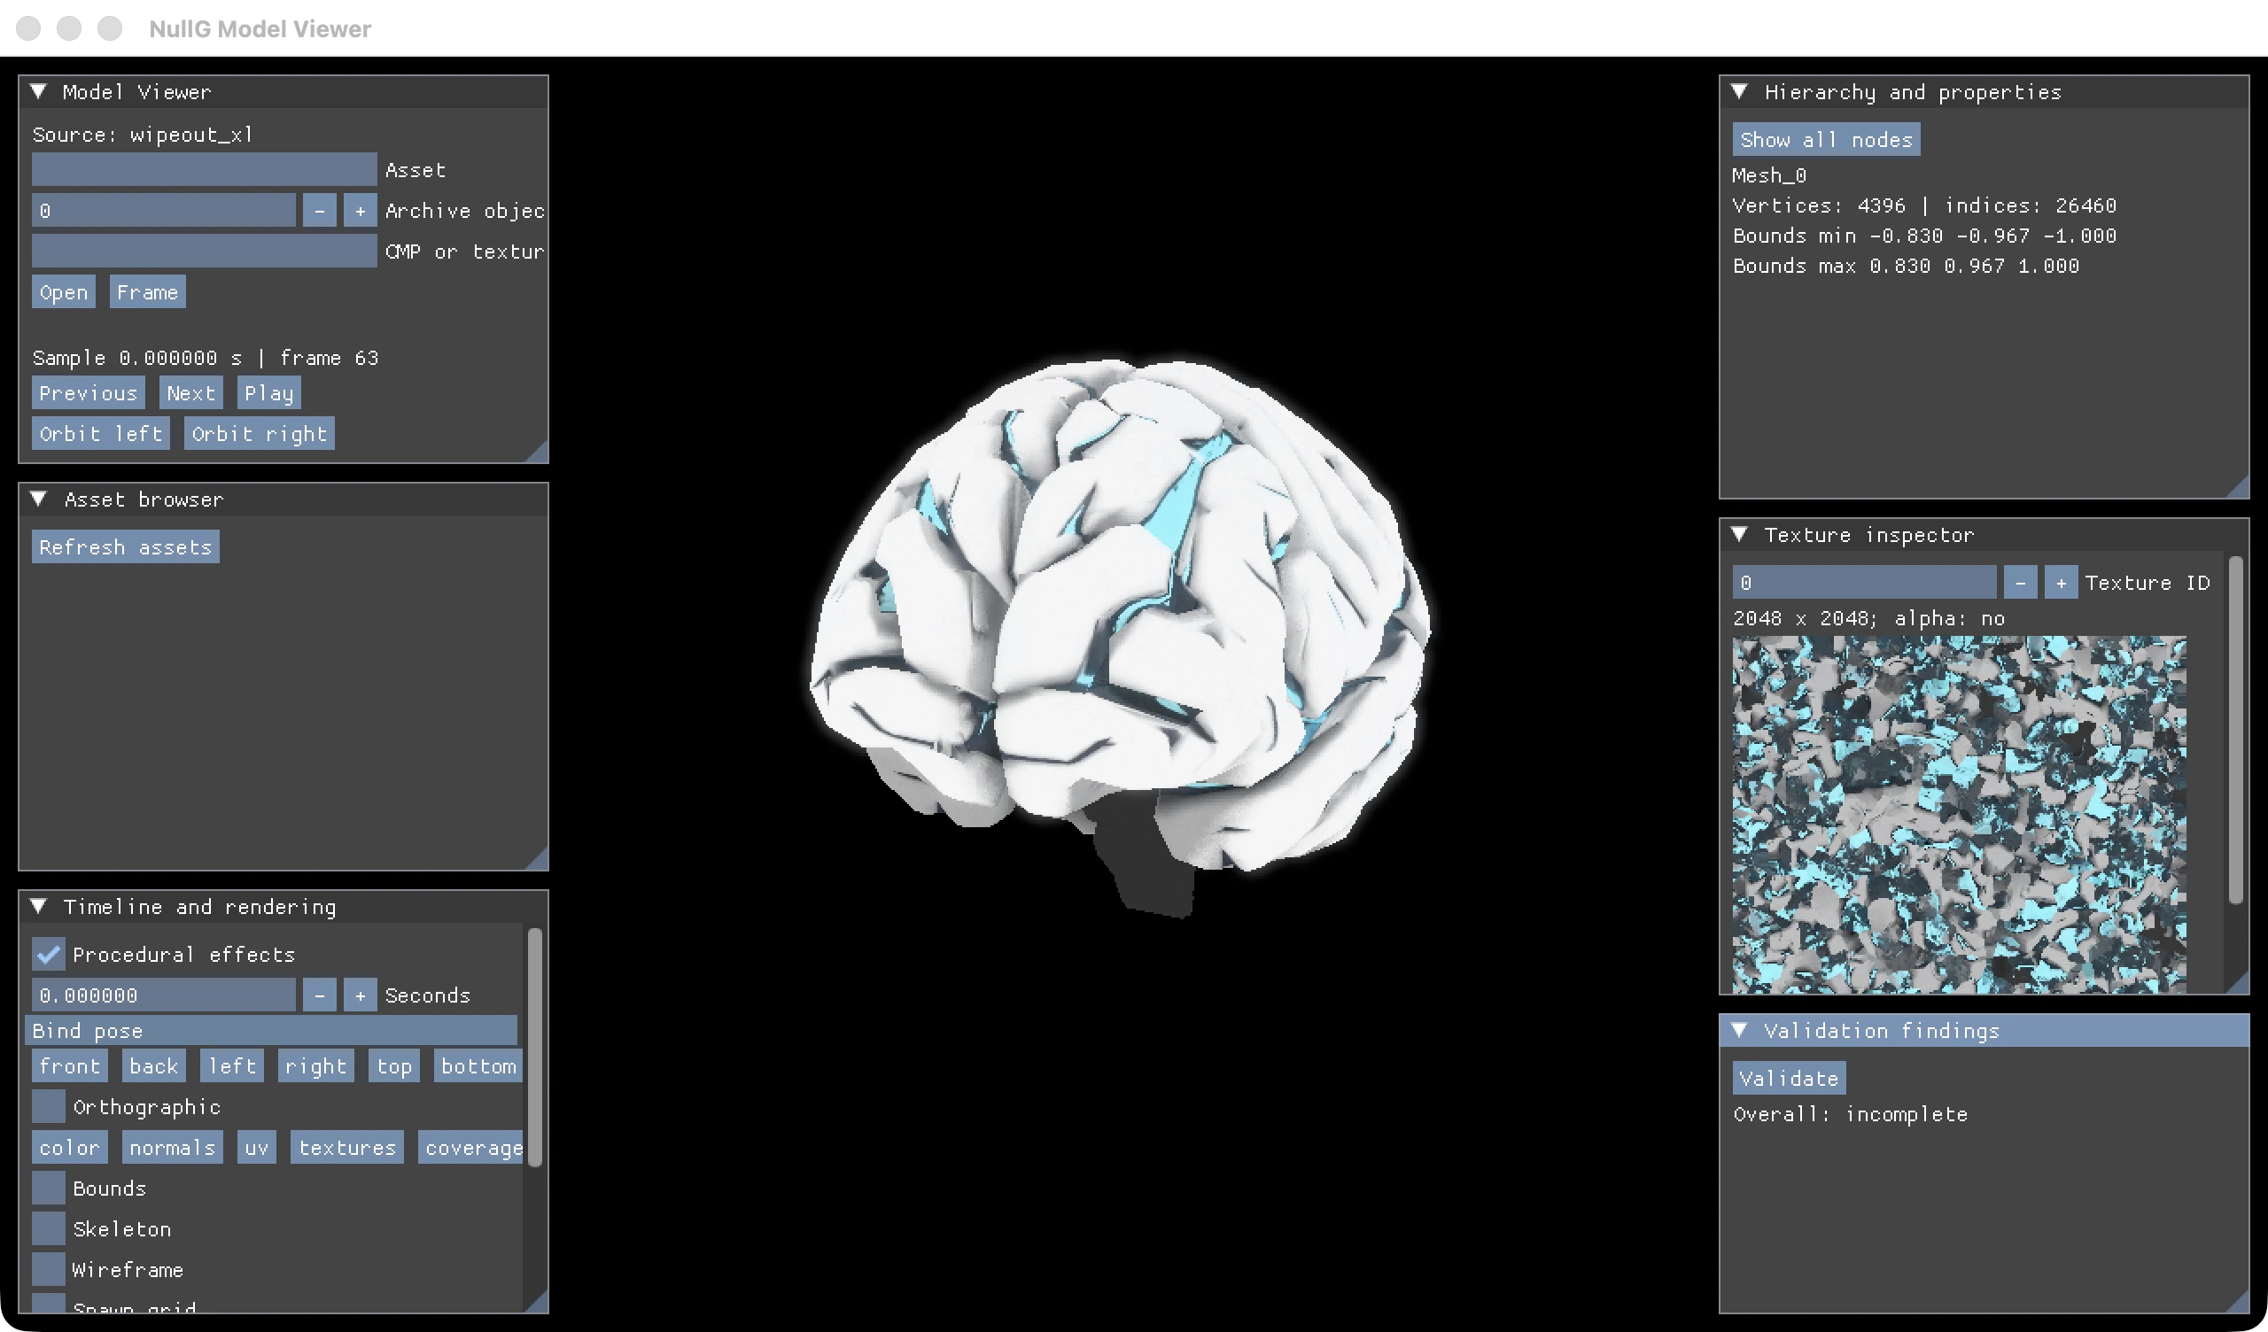Refresh assets in the Asset browser

point(126,547)
